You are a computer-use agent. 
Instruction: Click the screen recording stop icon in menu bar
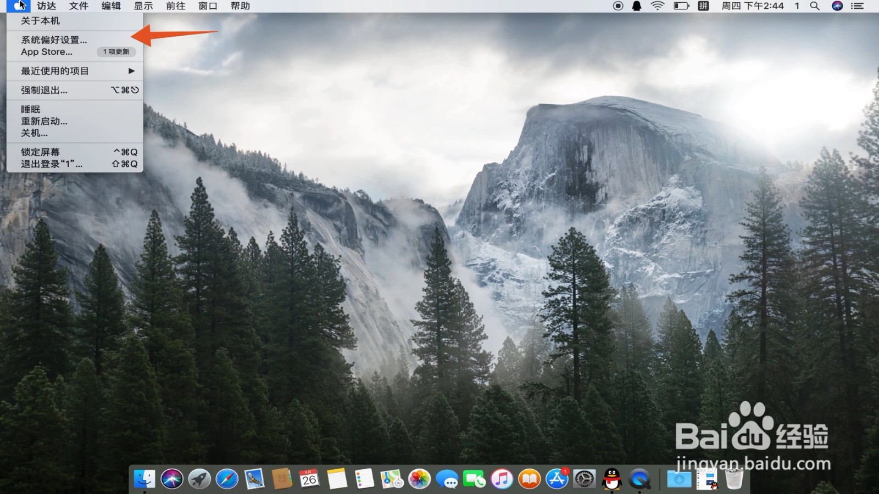tap(618, 6)
